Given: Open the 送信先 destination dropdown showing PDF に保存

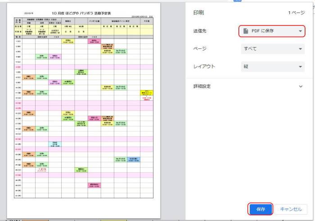Looking at the screenshot, I should click(x=272, y=31).
